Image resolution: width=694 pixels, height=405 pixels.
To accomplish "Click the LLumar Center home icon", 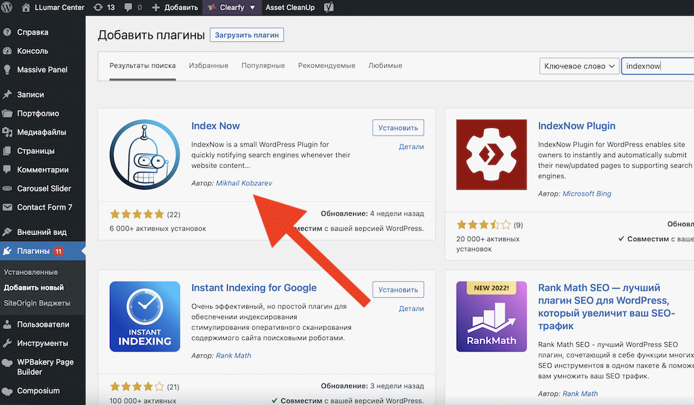I will click(26, 7).
